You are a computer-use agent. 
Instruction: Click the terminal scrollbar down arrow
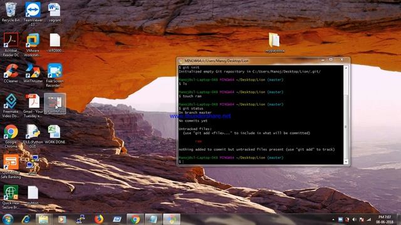point(346,162)
